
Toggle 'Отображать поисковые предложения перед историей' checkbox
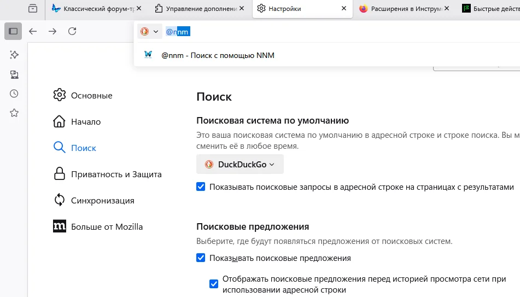coord(214,284)
